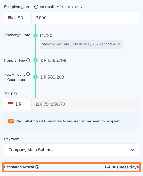Click the 1-4 business days arrival text
This screenshot has width=143, height=176.
pos(122,167)
